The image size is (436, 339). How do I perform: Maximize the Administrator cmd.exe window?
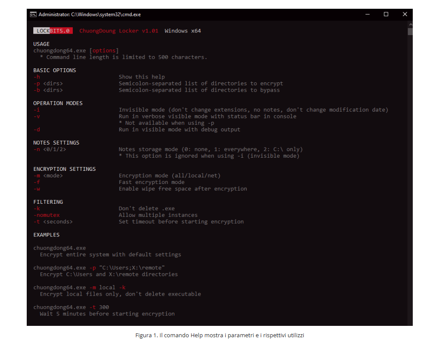[386, 14]
